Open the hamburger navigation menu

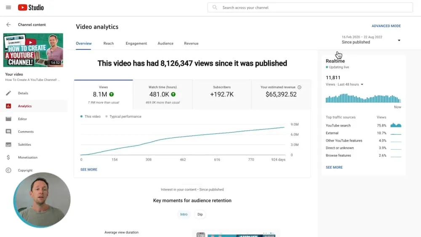point(8,8)
